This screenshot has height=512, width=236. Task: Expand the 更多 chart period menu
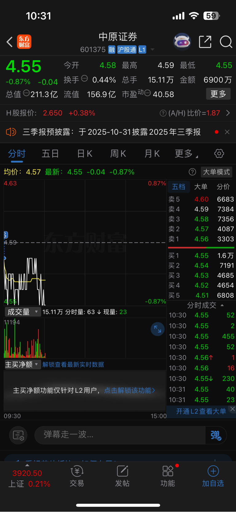[x=186, y=153]
